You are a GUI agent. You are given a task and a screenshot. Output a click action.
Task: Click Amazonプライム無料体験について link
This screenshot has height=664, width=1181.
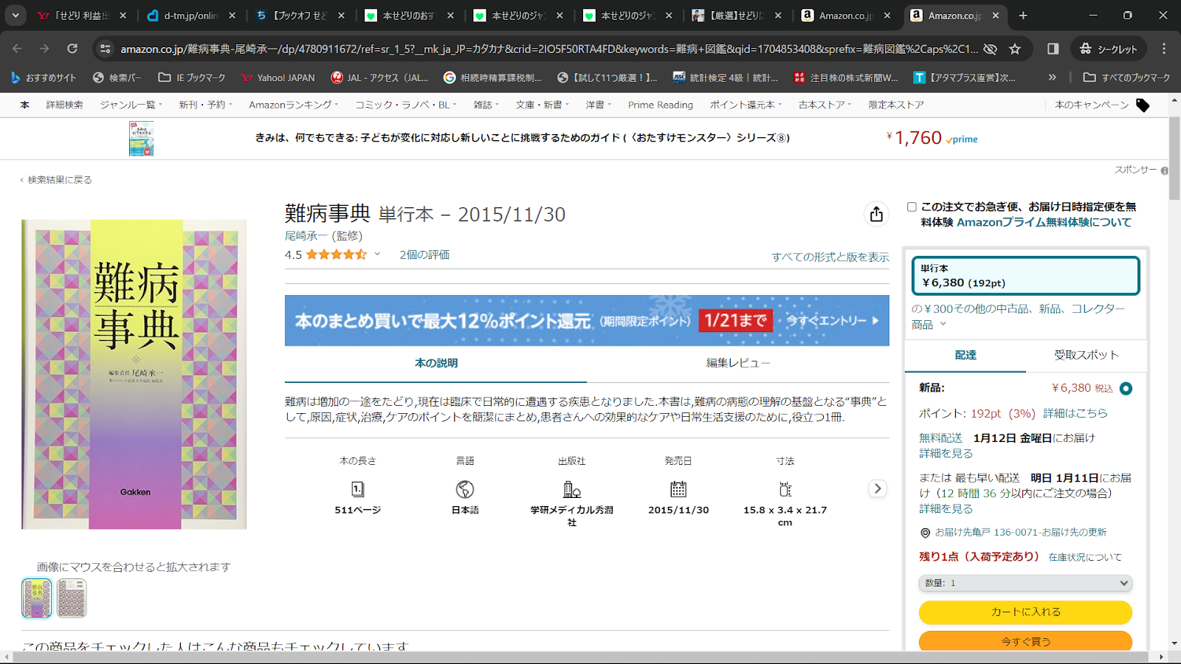[1044, 222]
